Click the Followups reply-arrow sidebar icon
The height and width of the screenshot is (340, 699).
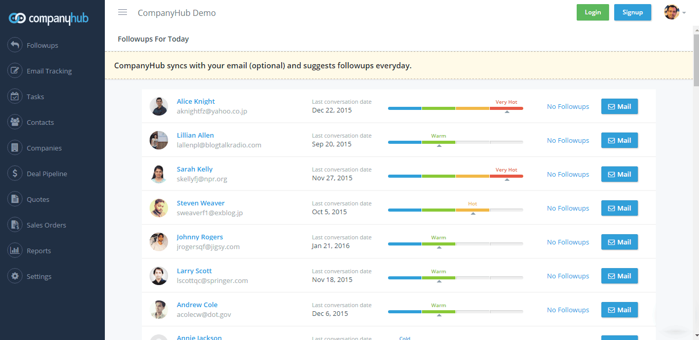coord(15,45)
